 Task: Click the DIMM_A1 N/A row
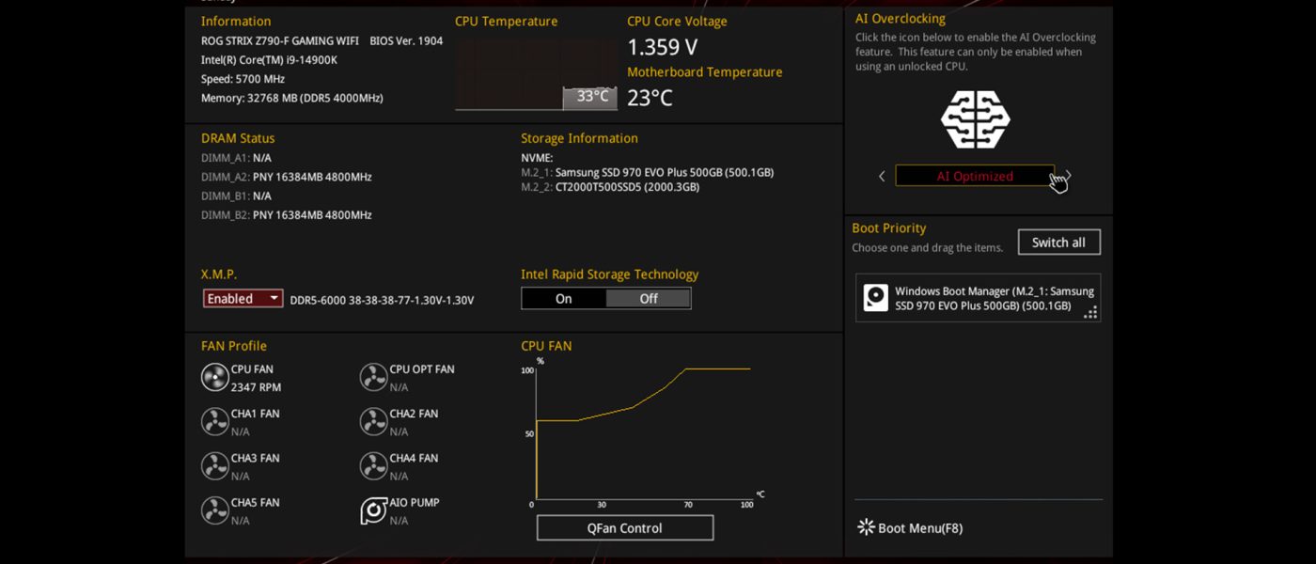coord(236,158)
